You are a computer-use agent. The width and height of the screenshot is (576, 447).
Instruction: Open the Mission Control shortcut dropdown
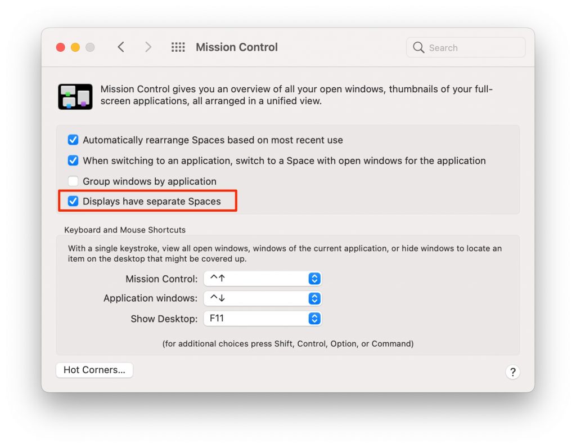point(263,279)
